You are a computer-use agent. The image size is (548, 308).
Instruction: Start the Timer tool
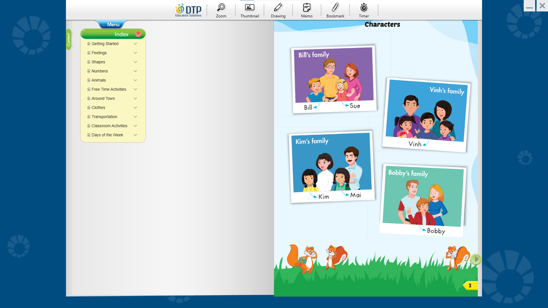[x=364, y=10]
